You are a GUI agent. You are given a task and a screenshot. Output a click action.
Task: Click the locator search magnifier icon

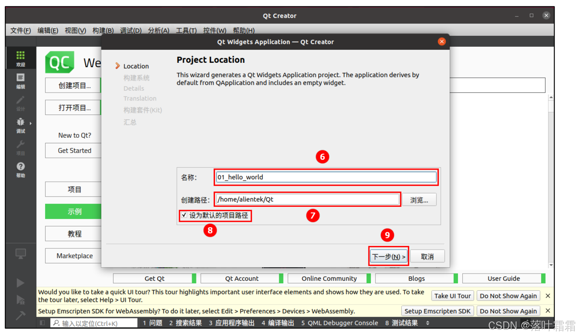pos(57,323)
